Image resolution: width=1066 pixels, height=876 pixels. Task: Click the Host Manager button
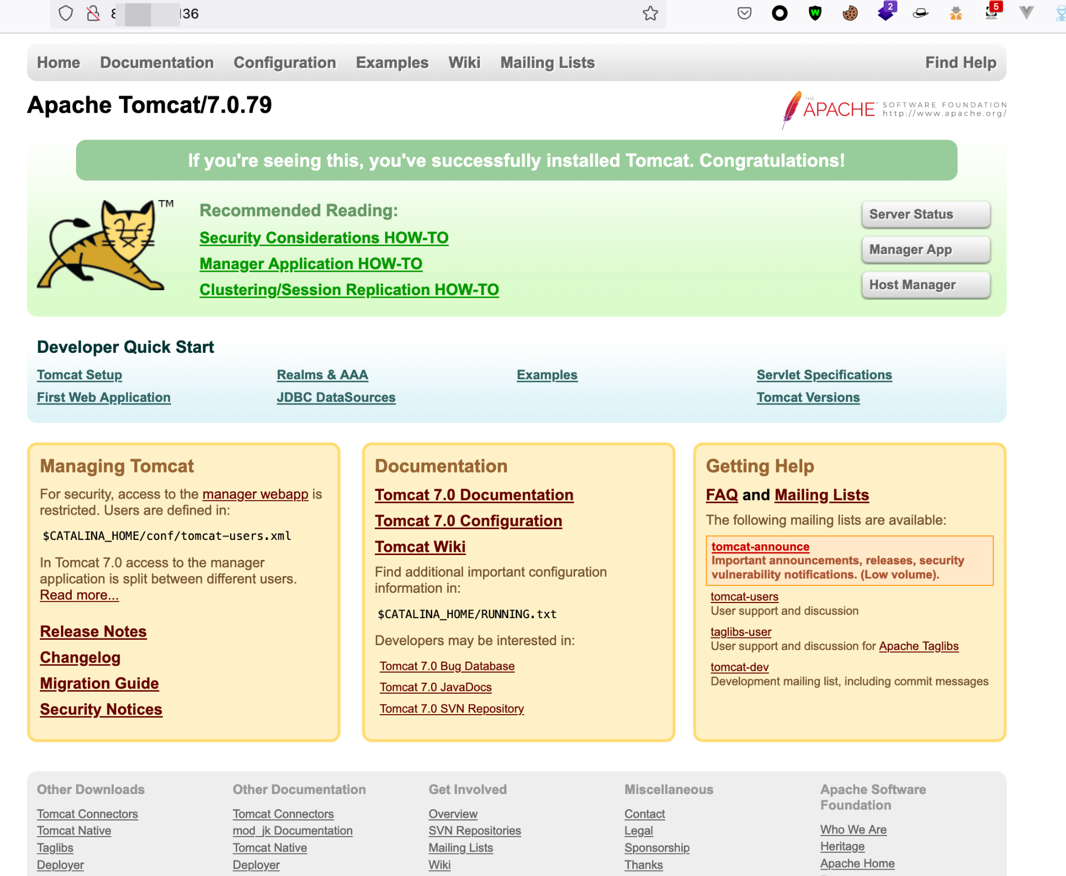[926, 285]
